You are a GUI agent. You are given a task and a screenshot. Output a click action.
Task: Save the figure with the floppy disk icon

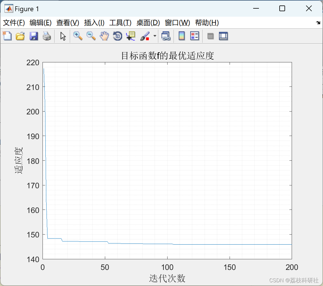click(34, 36)
